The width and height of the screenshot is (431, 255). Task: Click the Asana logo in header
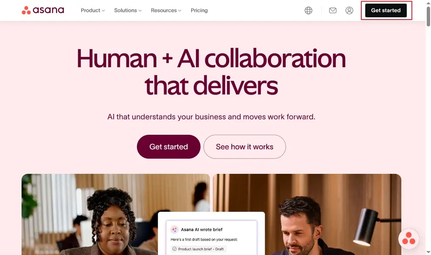pyautogui.click(x=43, y=10)
